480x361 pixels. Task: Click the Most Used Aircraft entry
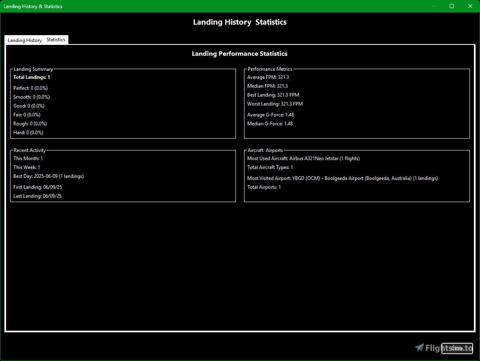303,158
